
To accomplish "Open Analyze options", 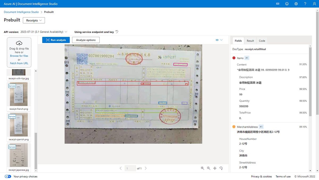I will [x=86, y=40].
